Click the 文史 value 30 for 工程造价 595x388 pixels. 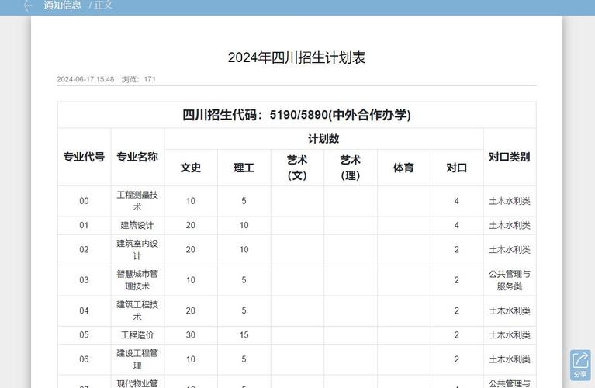pyautogui.click(x=191, y=335)
